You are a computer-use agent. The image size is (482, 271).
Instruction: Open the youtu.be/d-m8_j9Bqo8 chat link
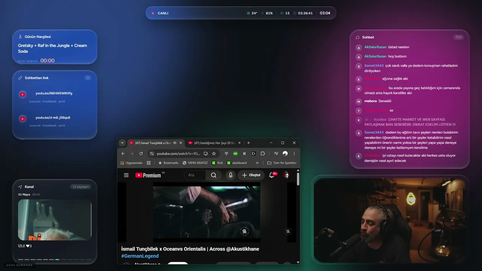pos(53,117)
